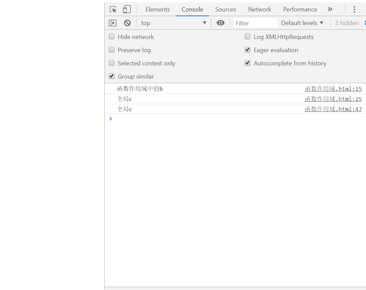This screenshot has height=290, width=366.
Task: Select the 全局c message from line 25
Action: [124, 99]
